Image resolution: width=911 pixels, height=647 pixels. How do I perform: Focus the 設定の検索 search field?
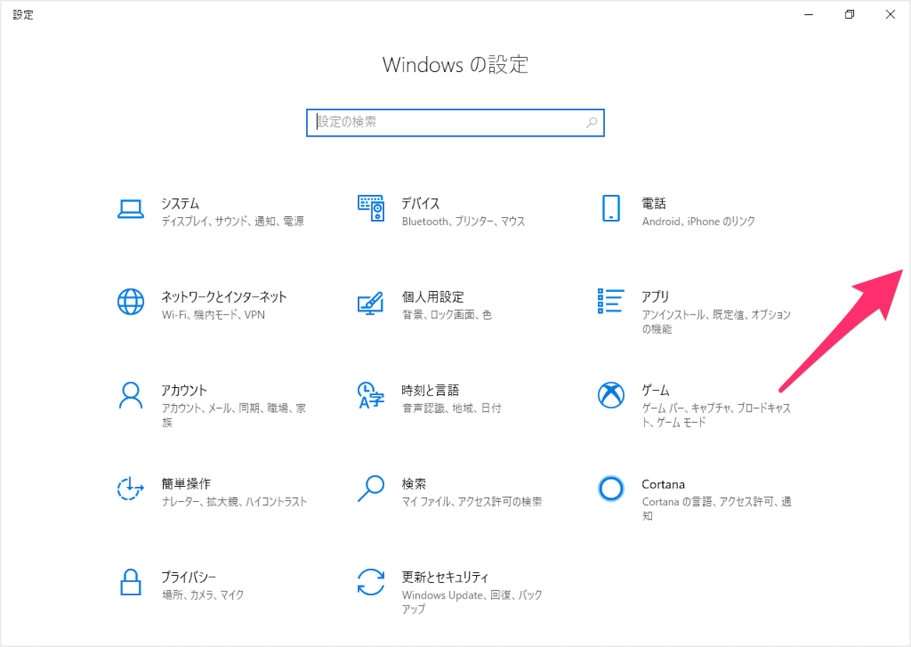click(x=455, y=122)
